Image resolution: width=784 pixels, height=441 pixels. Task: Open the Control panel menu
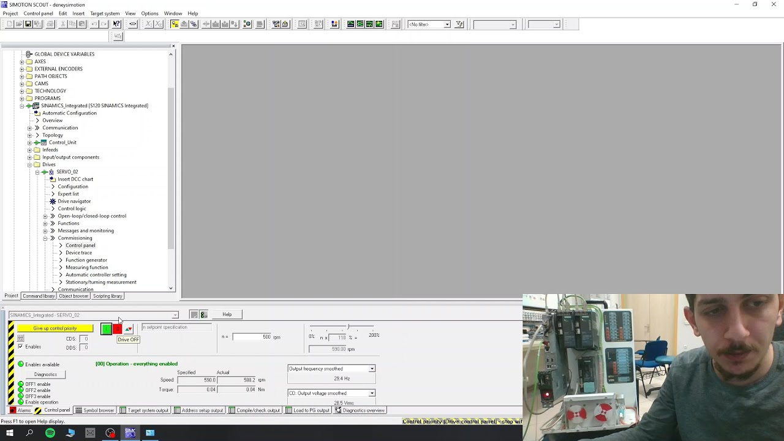point(38,13)
